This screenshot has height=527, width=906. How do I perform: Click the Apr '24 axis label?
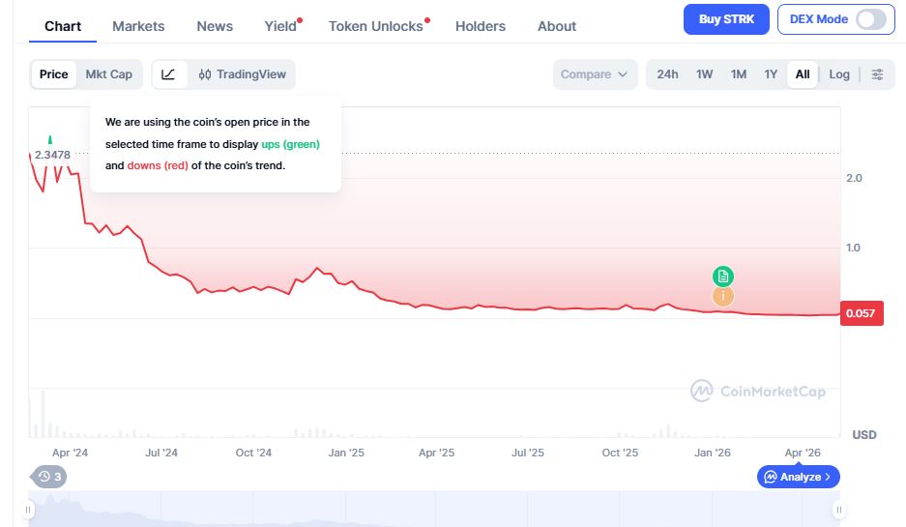(x=70, y=454)
